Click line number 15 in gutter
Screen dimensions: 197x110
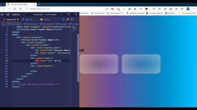[6, 48]
